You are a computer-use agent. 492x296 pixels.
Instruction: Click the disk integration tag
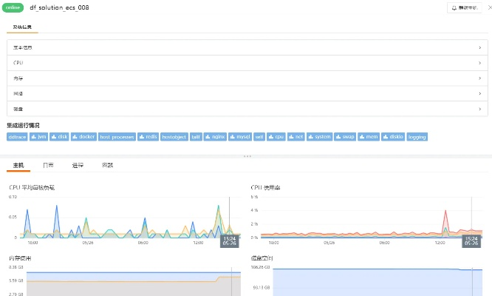click(x=61, y=137)
